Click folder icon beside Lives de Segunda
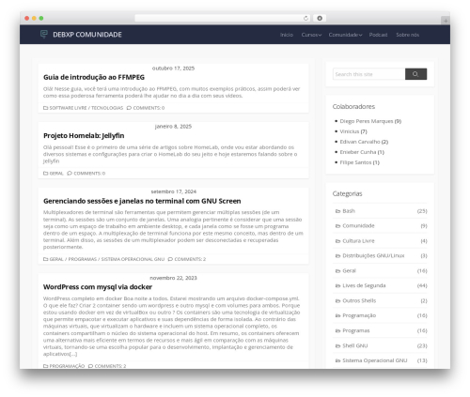 (x=337, y=285)
